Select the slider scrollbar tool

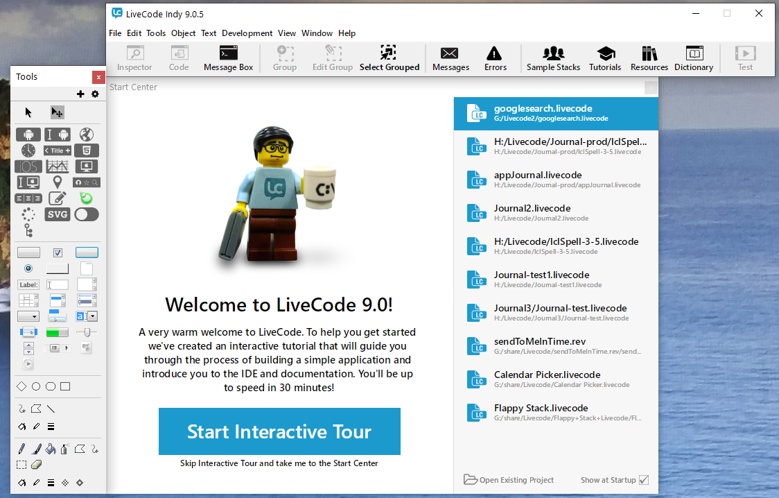click(87, 332)
